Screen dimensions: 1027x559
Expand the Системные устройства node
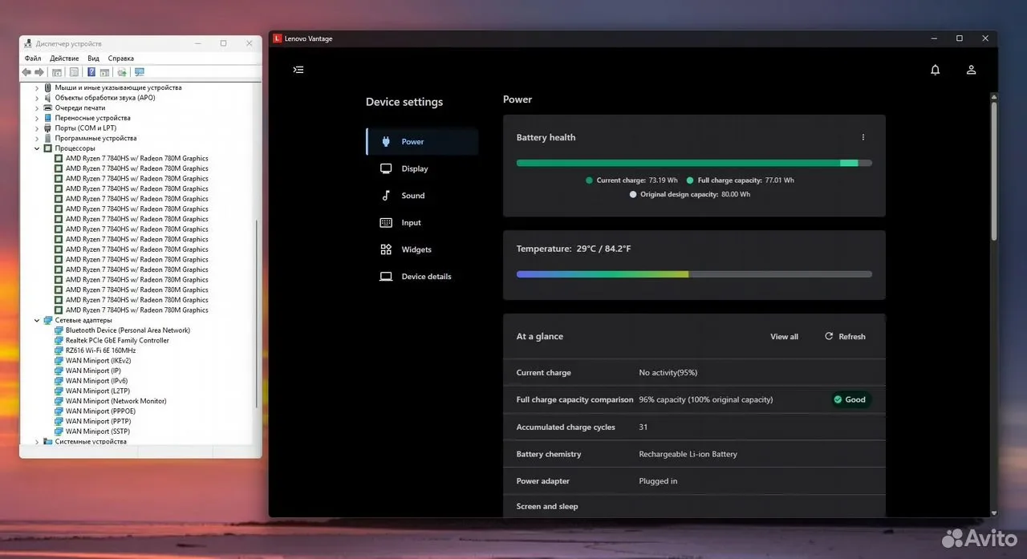pos(37,441)
